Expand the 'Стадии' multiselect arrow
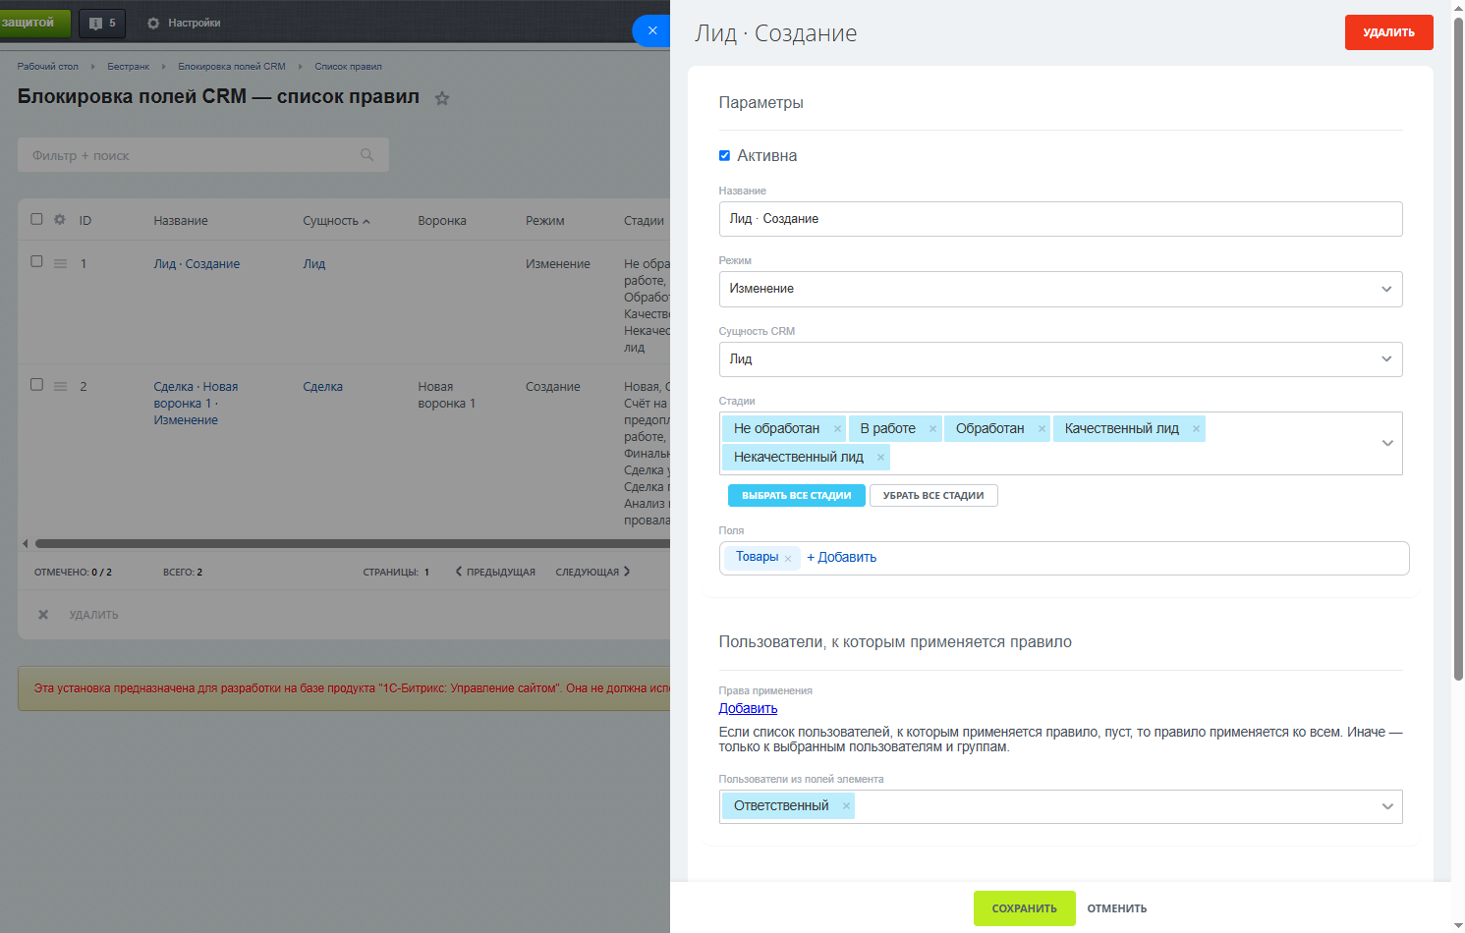The image size is (1465, 933). pos(1387,443)
